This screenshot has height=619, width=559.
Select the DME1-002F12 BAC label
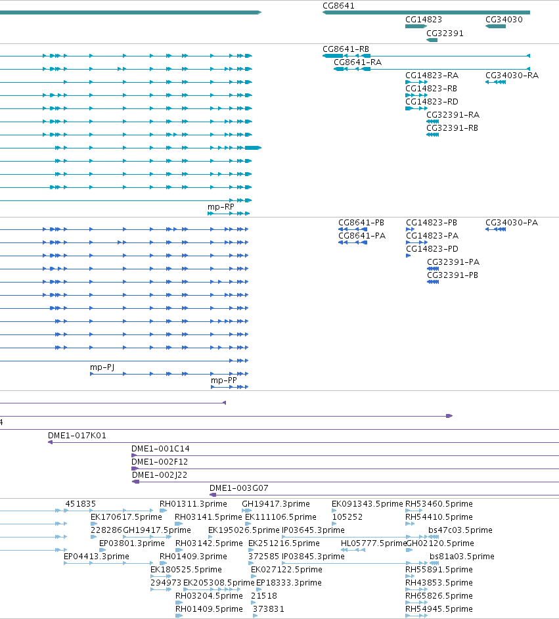pos(160,462)
